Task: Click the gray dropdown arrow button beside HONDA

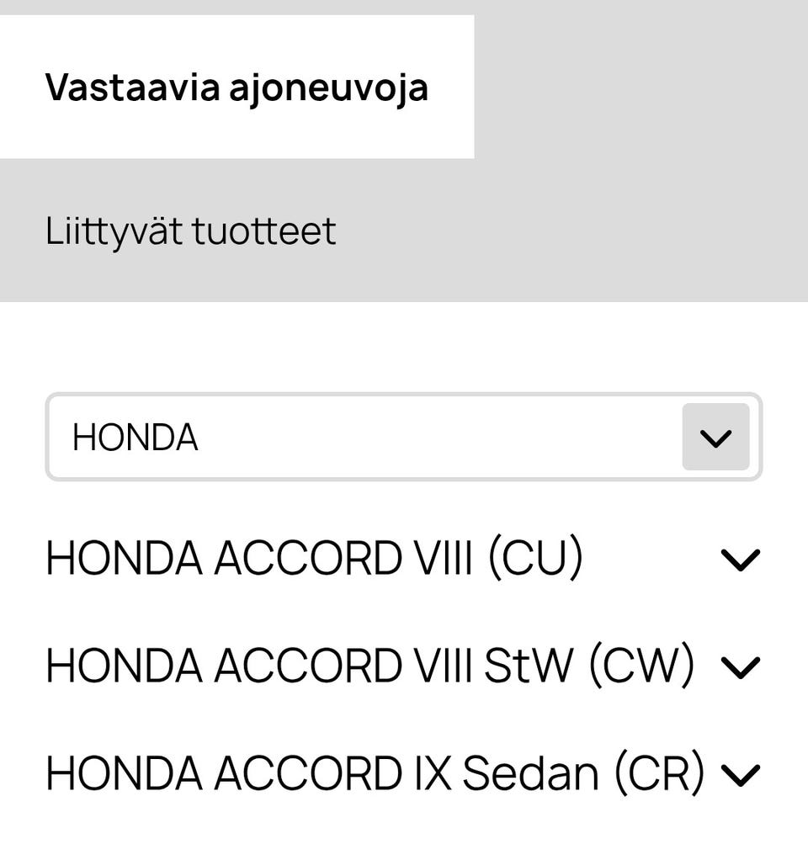Action: tap(715, 437)
